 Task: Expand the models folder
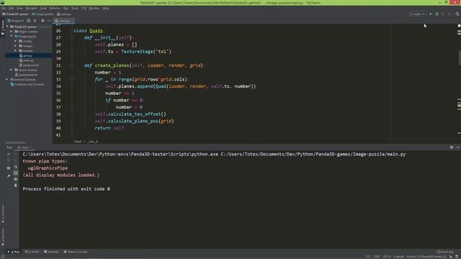click(16, 51)
